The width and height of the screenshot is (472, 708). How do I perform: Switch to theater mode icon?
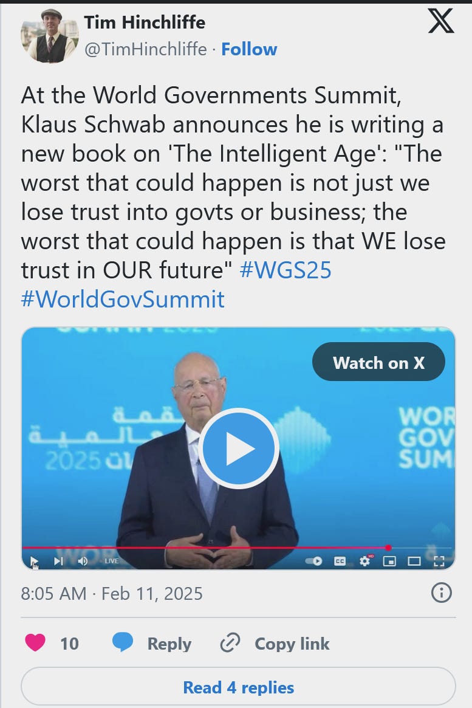tap(414, 562)
